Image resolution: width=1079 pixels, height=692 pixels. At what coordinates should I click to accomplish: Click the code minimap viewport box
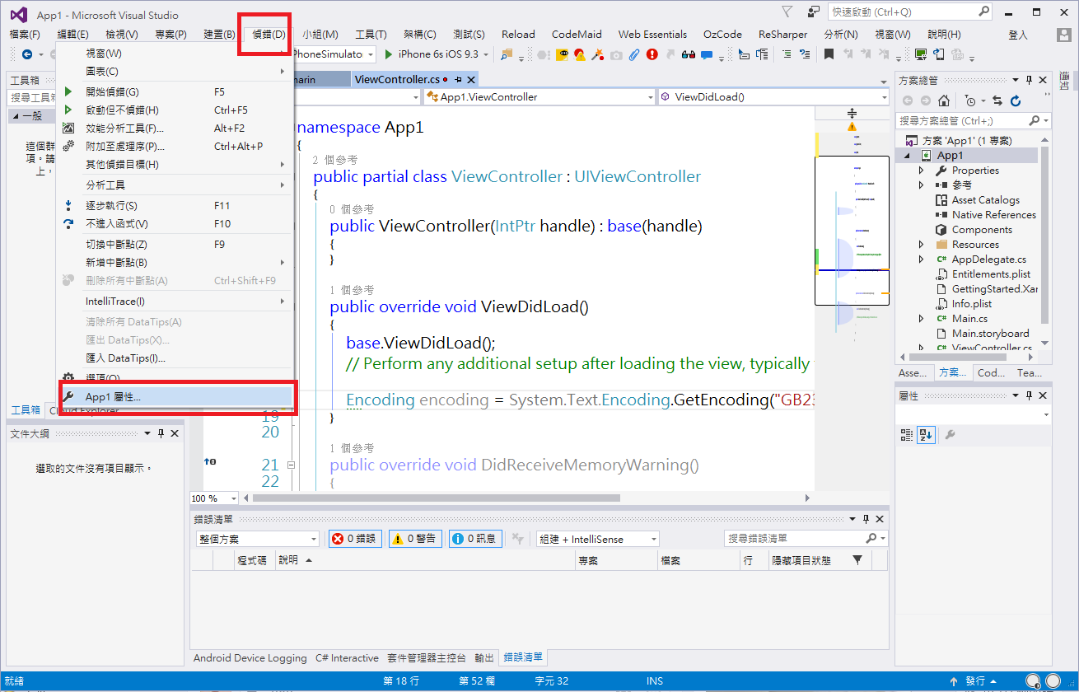tap(852, 230)
